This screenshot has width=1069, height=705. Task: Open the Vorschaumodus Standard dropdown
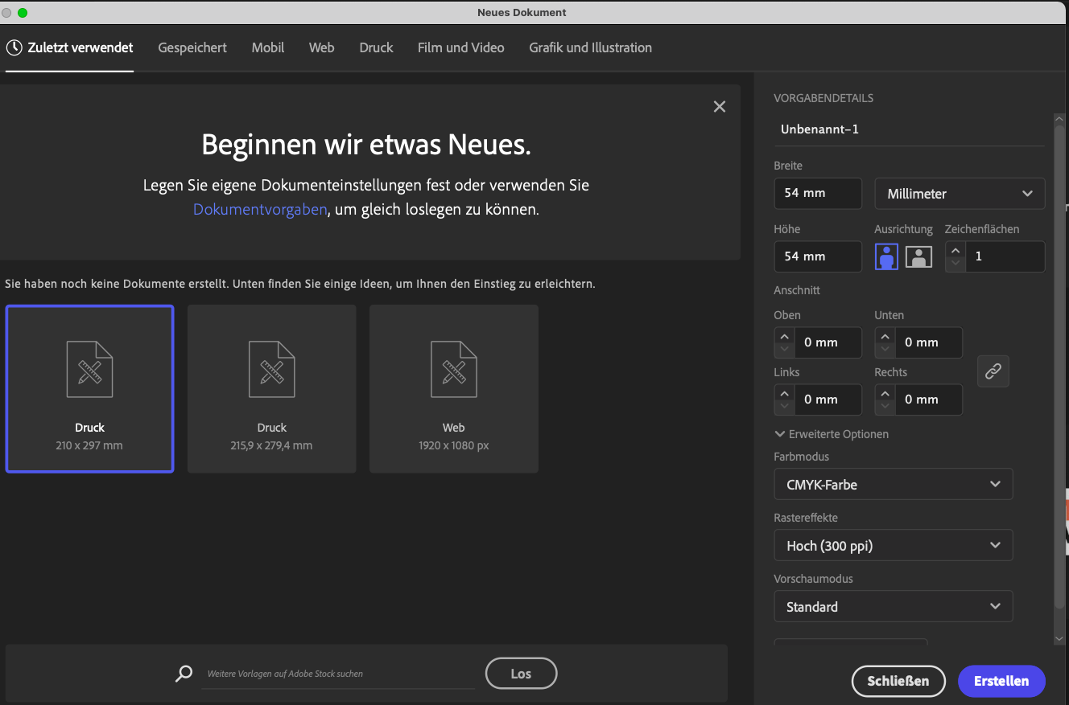(x=894, y=607)
